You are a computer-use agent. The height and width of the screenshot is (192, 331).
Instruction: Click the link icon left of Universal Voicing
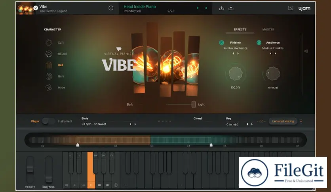tap(261, 121)
